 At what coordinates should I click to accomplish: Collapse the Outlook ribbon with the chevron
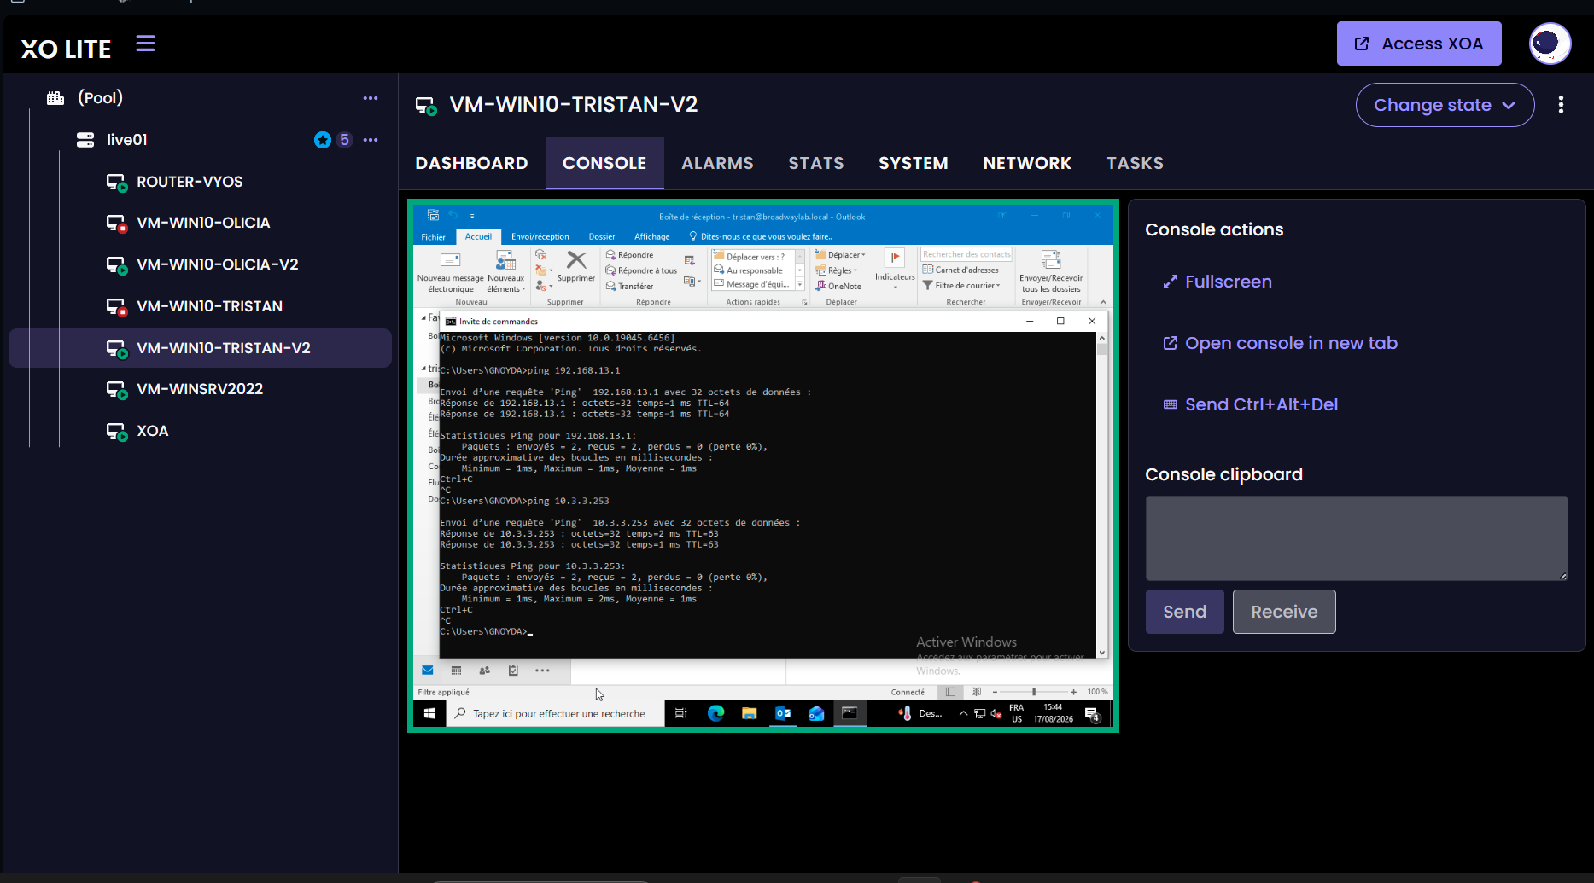click(x=1103, y=302)
